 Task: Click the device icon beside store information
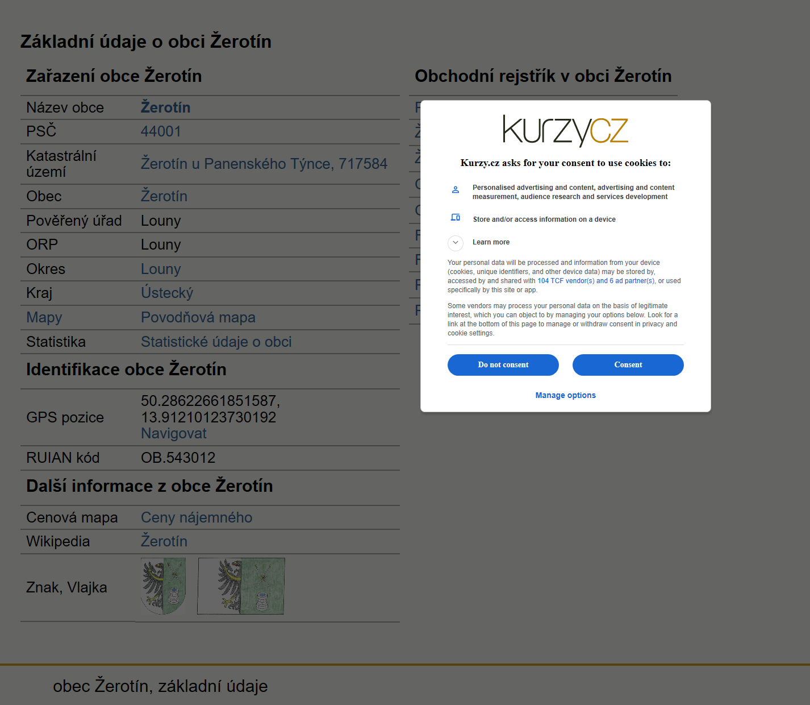tap(455, 217)
